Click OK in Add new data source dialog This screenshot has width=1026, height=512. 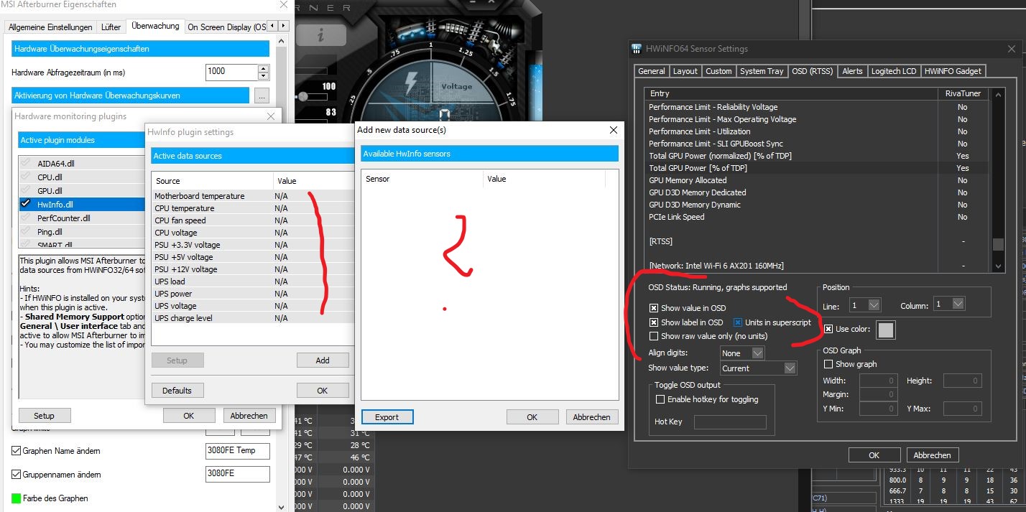[532, 417]
